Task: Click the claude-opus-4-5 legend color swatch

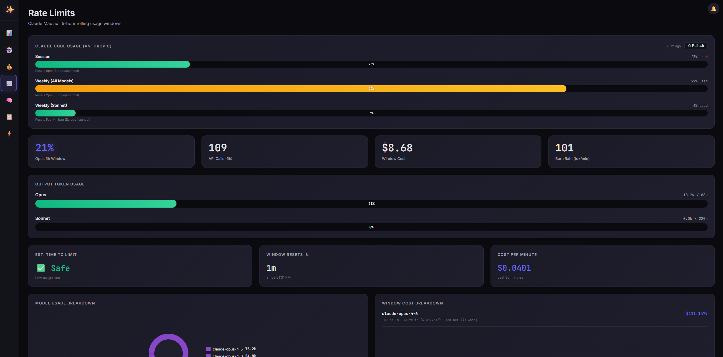Action: (208, 349)
